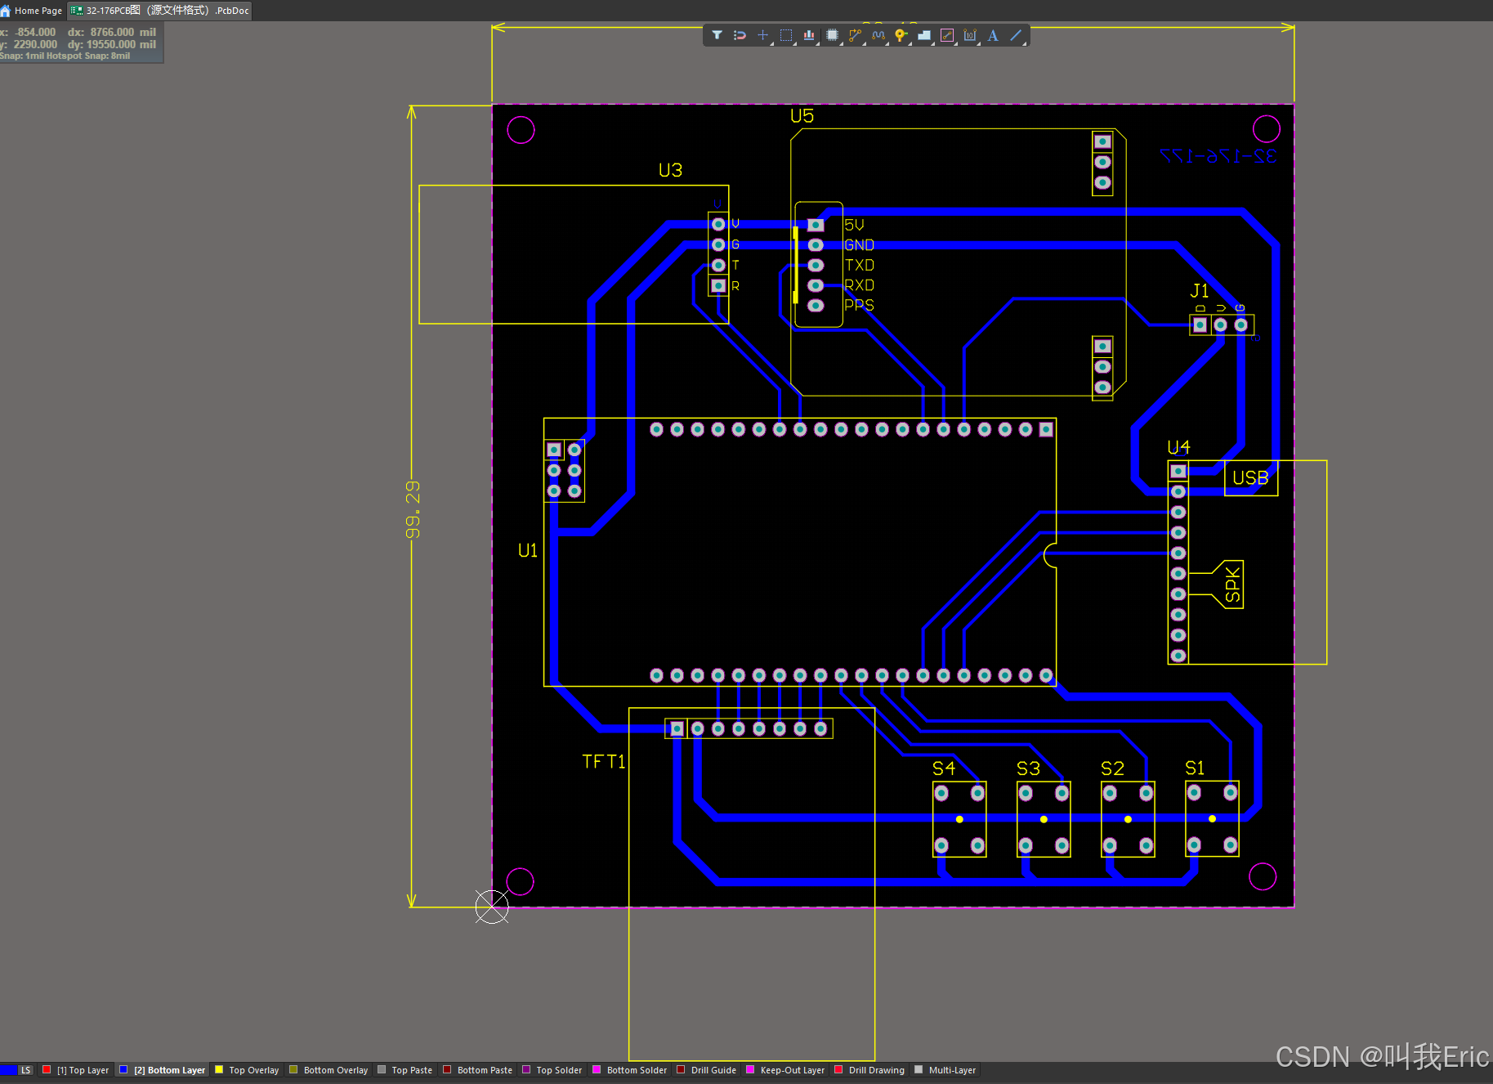Viewport: 1493px width, 1084px height.
Task: Click the S4 switch designator
Action: [944, 768]
